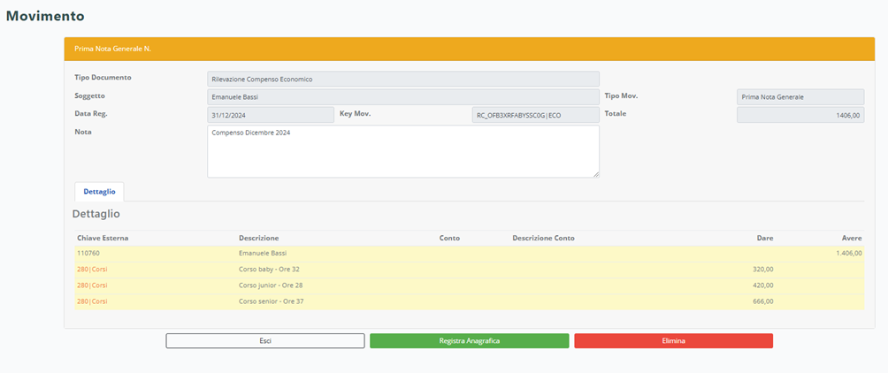The width and height of the screenshot is (888, 373).
Task: Select the Tipo Documento field
Action: coord(402,79)
